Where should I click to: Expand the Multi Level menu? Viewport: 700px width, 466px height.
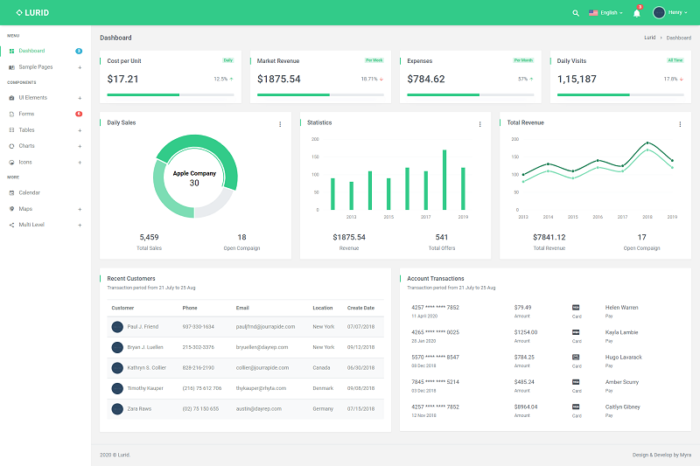(80, 226)
